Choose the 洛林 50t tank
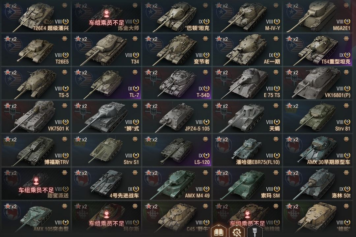The image size is (356, 237). click(x=318, y=184)
